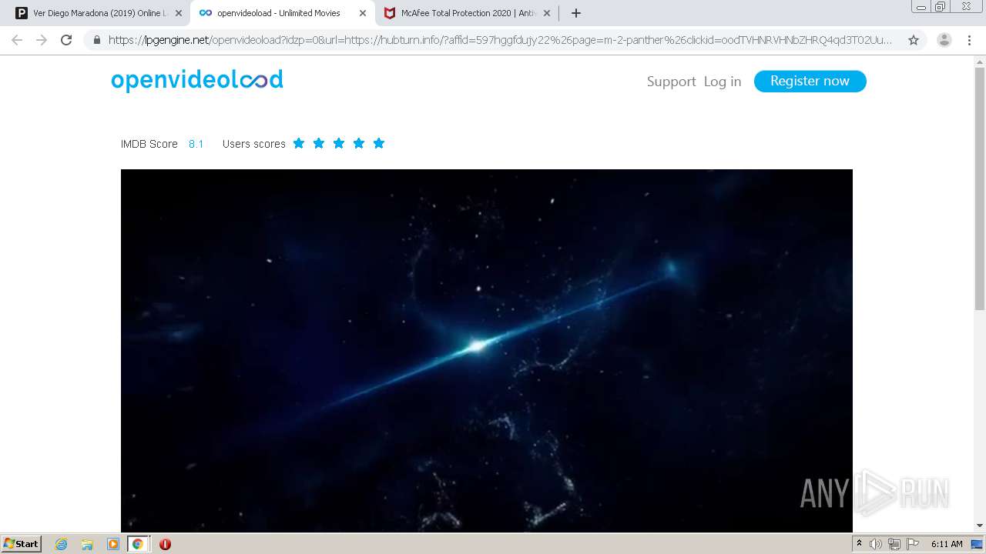
Task: Open the Log in link
Action: pyautogui.click(x=723, y=82)
